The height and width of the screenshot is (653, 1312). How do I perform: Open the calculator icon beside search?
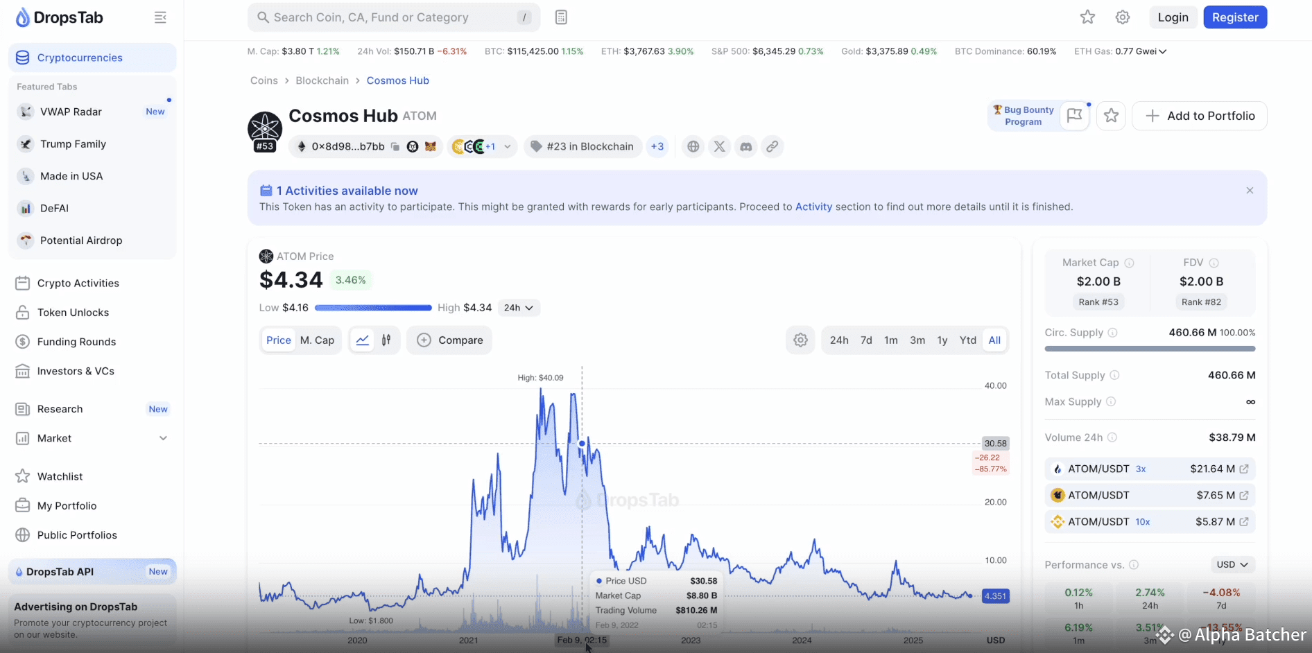coord(561,17)
